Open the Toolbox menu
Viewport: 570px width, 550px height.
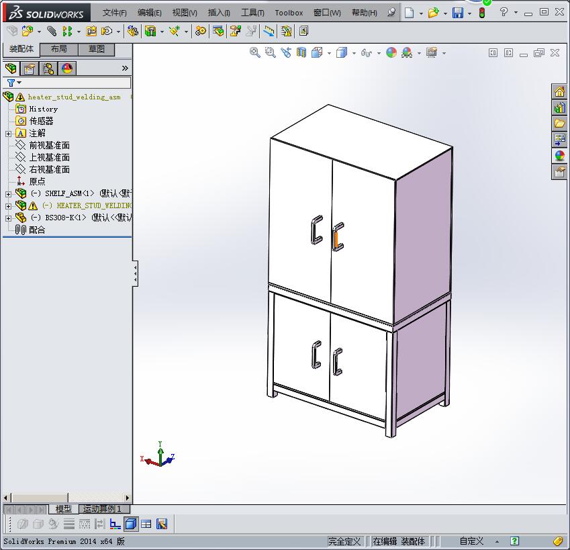(x=289, y=13)
